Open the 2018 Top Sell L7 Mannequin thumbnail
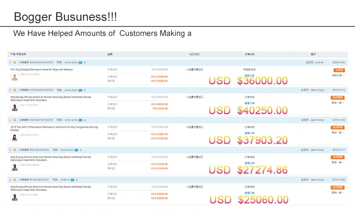Image resolution: width=355 pixels, height=216 pixels. pyautogui.click(x=15, y=137)
